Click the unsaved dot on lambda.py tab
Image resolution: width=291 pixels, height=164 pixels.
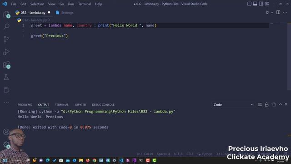(x=49, y=12)
